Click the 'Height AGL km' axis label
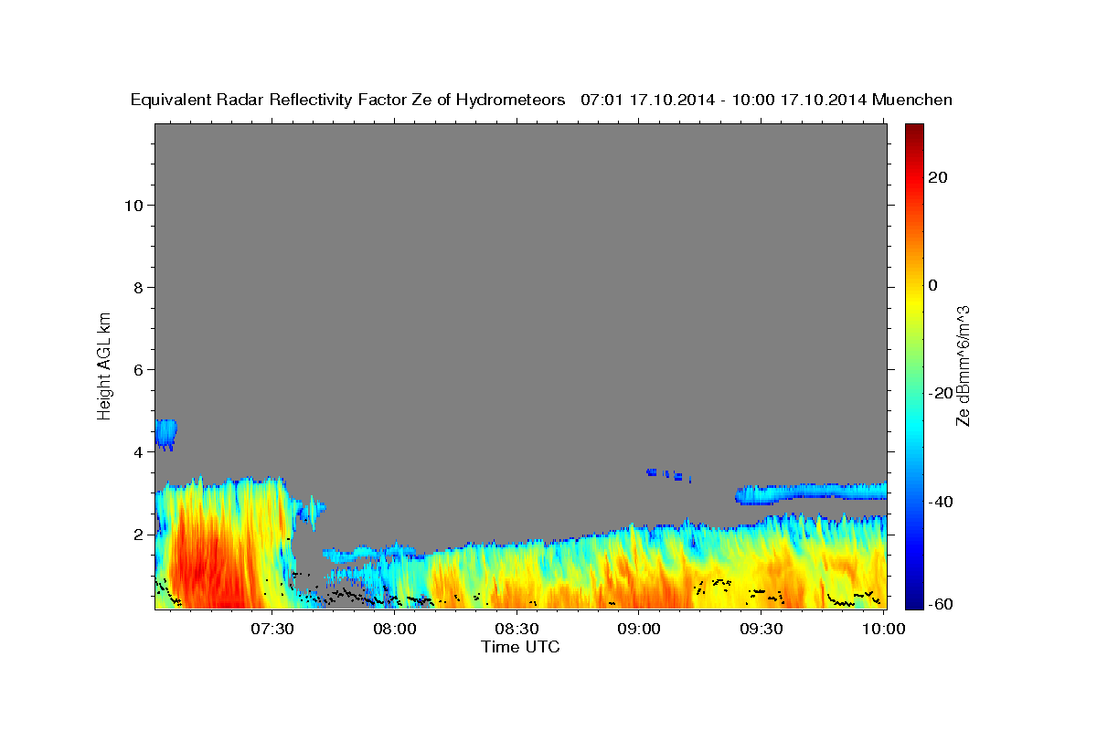The image size is (1097, 731). (104, 365)
